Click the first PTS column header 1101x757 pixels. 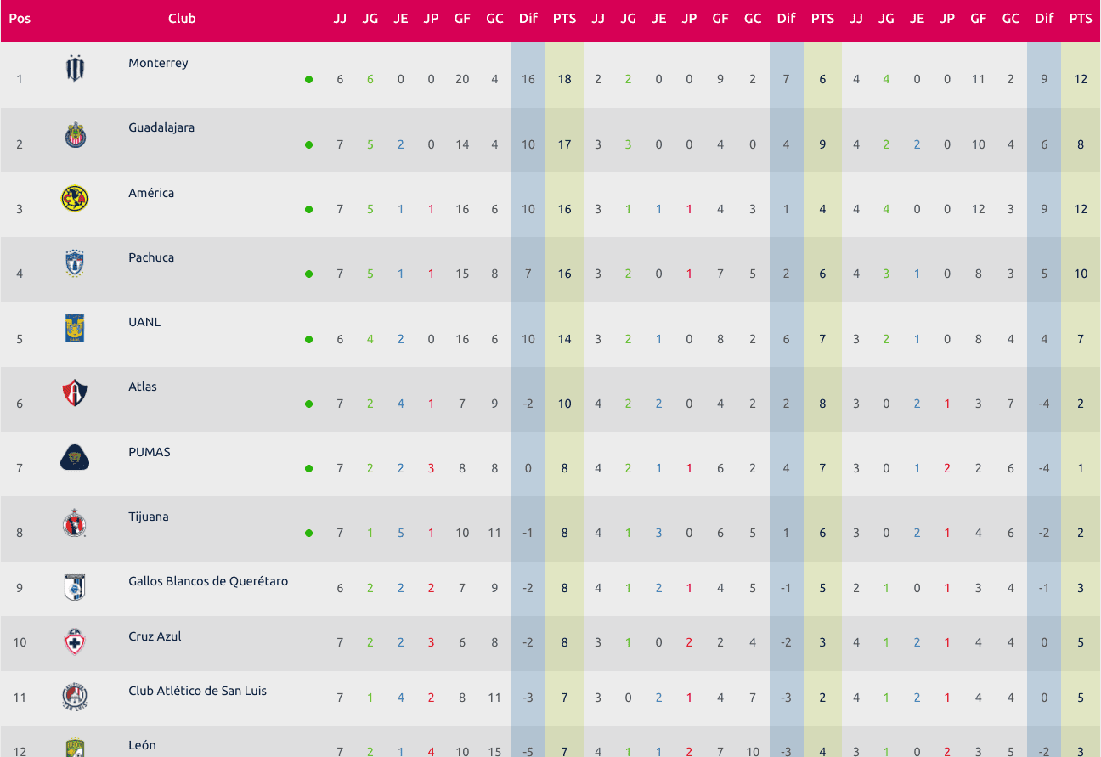click(564, 18)
